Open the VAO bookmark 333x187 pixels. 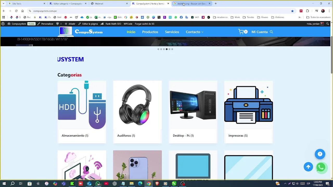coord(195,17)
